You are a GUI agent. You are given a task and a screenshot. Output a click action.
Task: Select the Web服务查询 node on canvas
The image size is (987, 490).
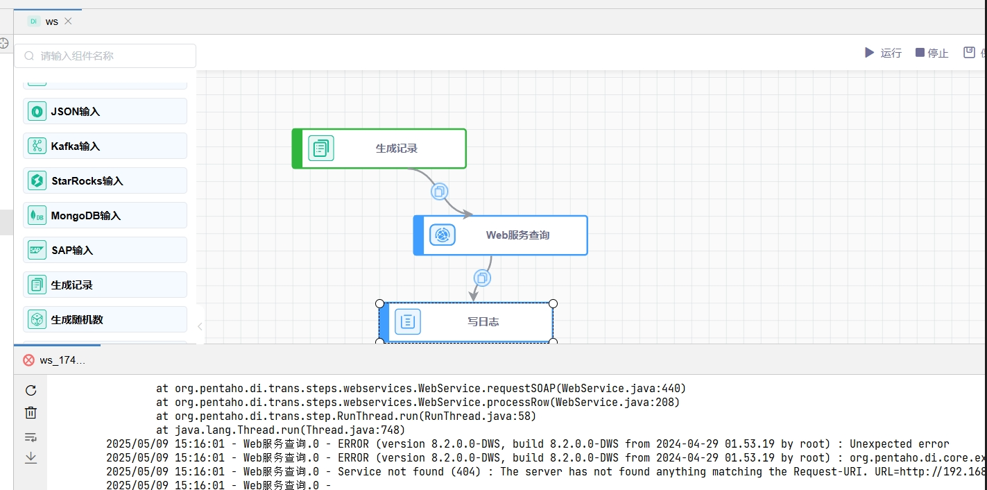(501, 235)
